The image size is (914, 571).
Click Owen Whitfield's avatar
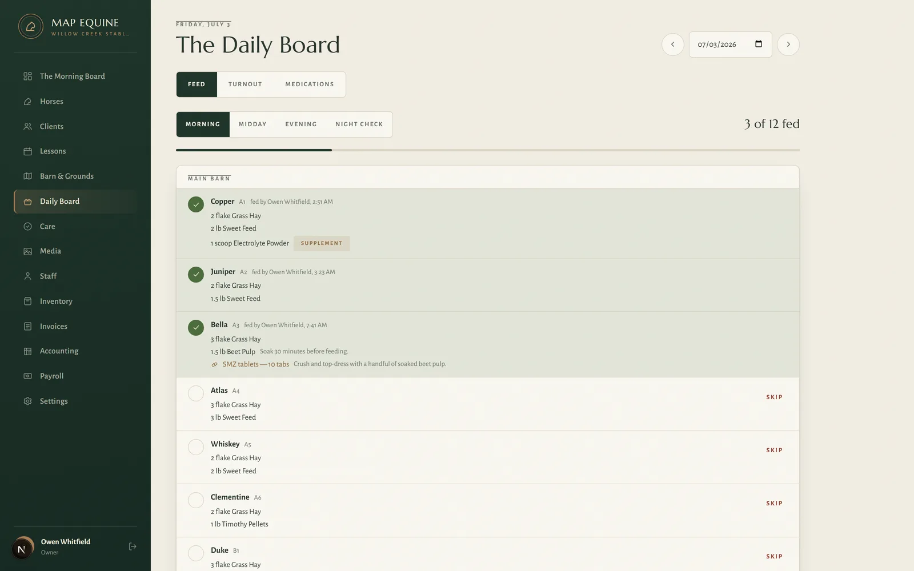tap(23, 548)
